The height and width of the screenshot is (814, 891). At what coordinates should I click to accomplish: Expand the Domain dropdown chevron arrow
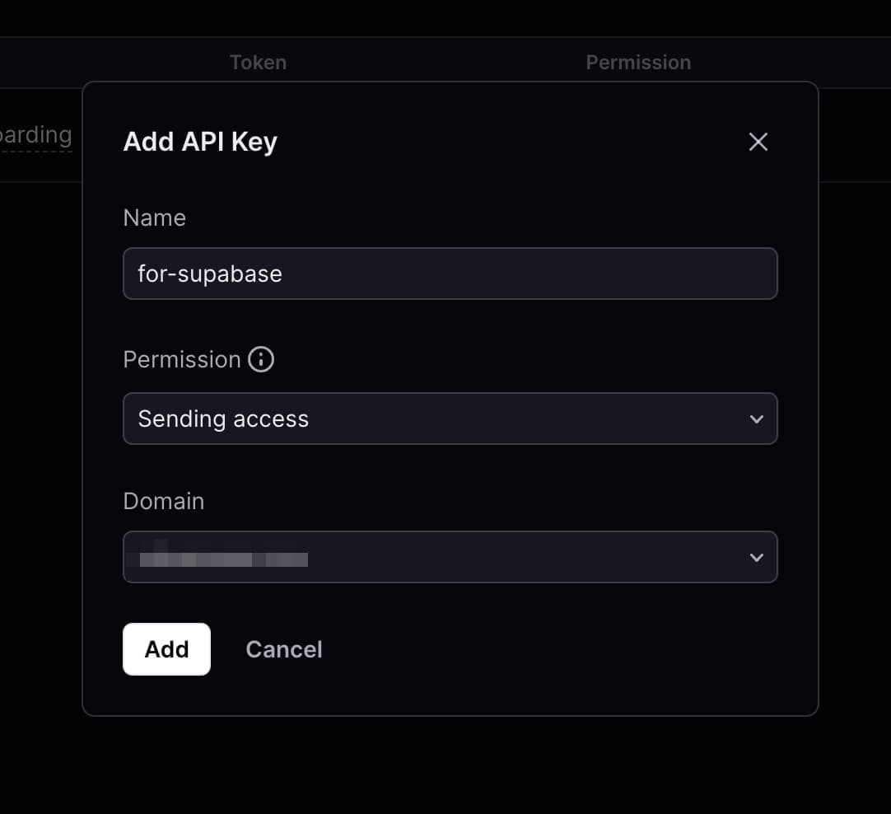click(x=756, y=557)
